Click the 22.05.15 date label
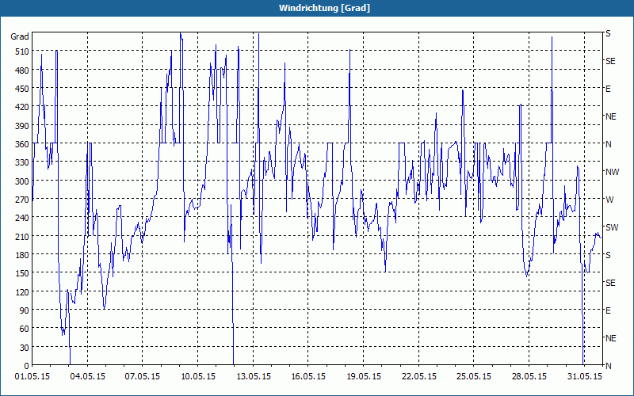 click(x=418, y=377)
